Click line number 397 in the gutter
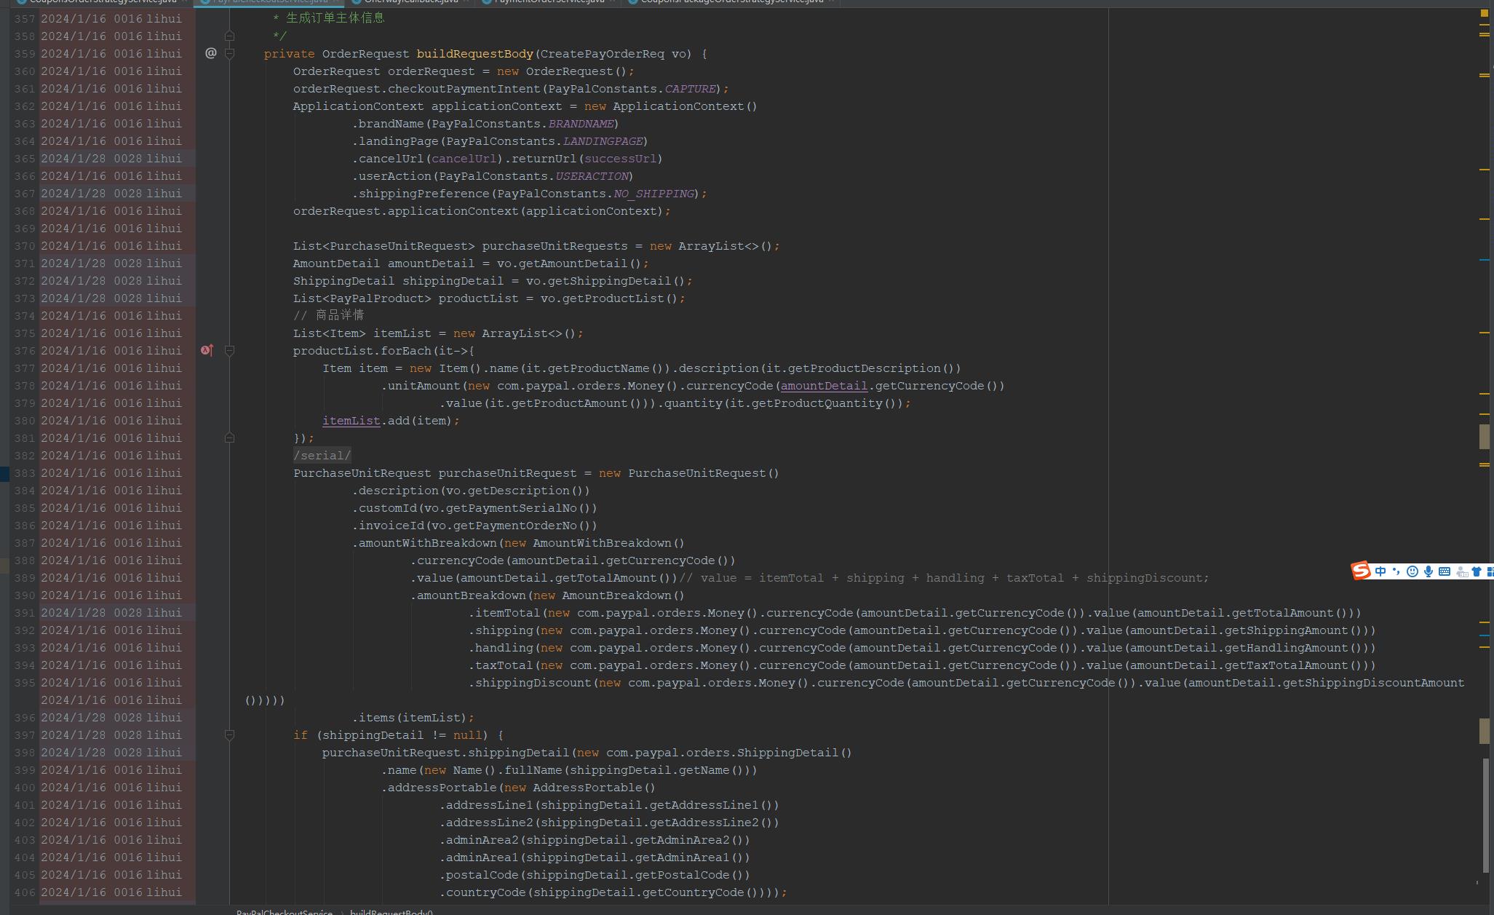This screenshot has width=1494, height=915. click(25, 735)
